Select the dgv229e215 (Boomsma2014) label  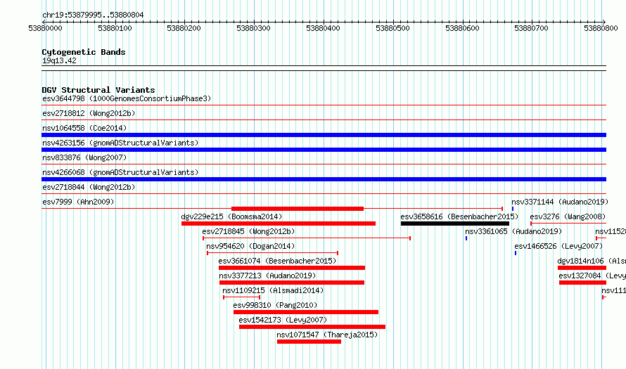coord(231,216)
